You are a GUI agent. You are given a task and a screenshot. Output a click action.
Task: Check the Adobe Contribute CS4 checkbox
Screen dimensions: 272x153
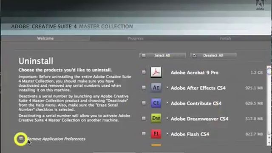(144, 103)
